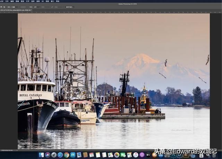Click the feather value field in options bar

tap(14, 7)
